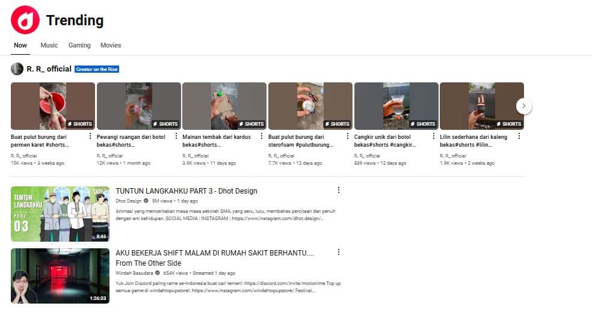Viewport: 592px width, 312px height.
Task: Play the red cup permen karet short thumbnail
Action: pyautogui.click(x=53, y=106)
